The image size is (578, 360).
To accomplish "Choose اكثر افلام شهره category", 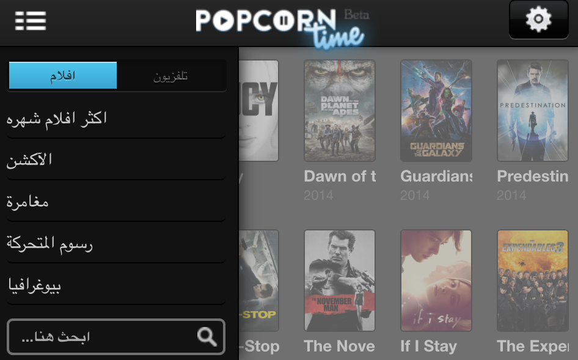I will tap(116, 119).
